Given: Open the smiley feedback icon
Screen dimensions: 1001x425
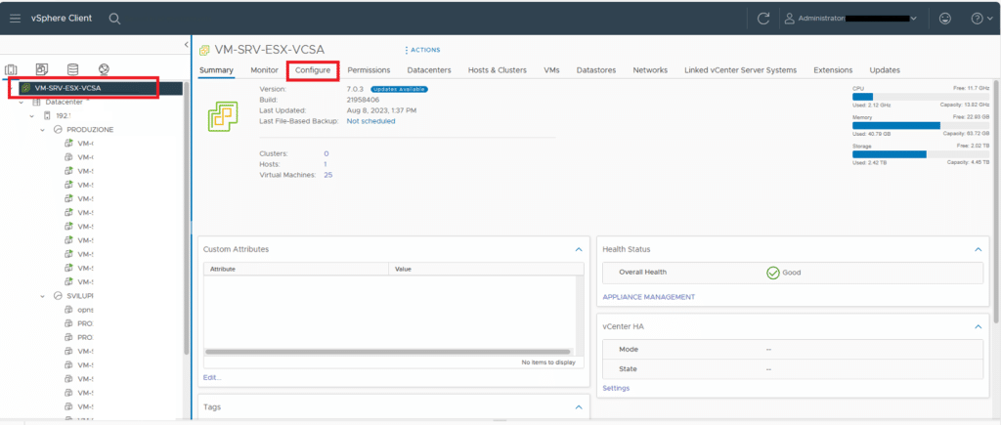Looking at the screenshot, I should tap(945, 19).
